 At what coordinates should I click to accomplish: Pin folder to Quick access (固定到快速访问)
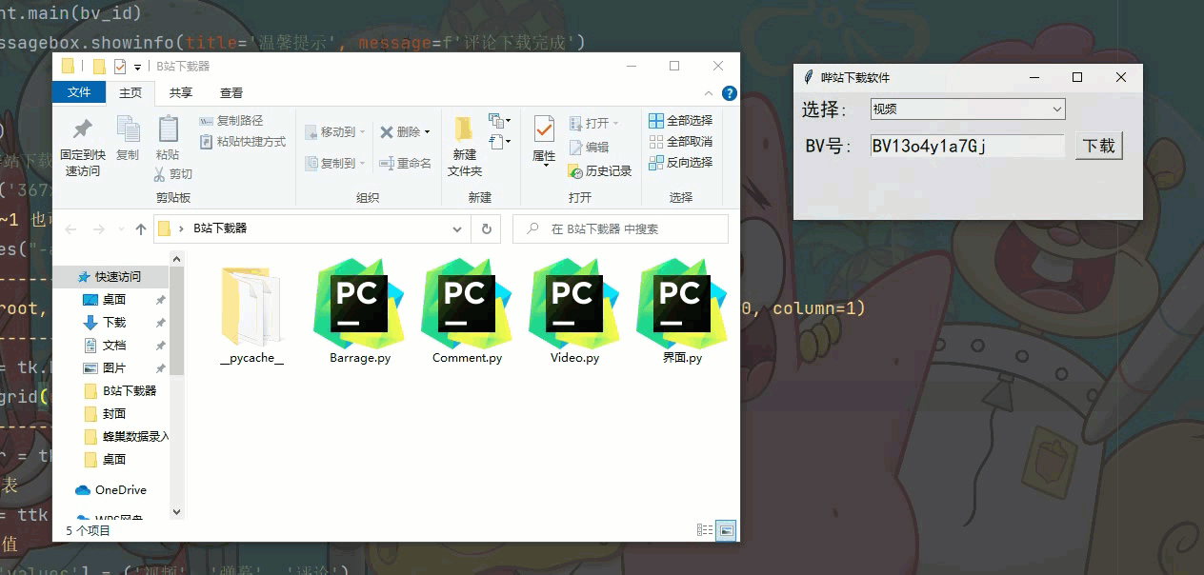click(83, 147)
